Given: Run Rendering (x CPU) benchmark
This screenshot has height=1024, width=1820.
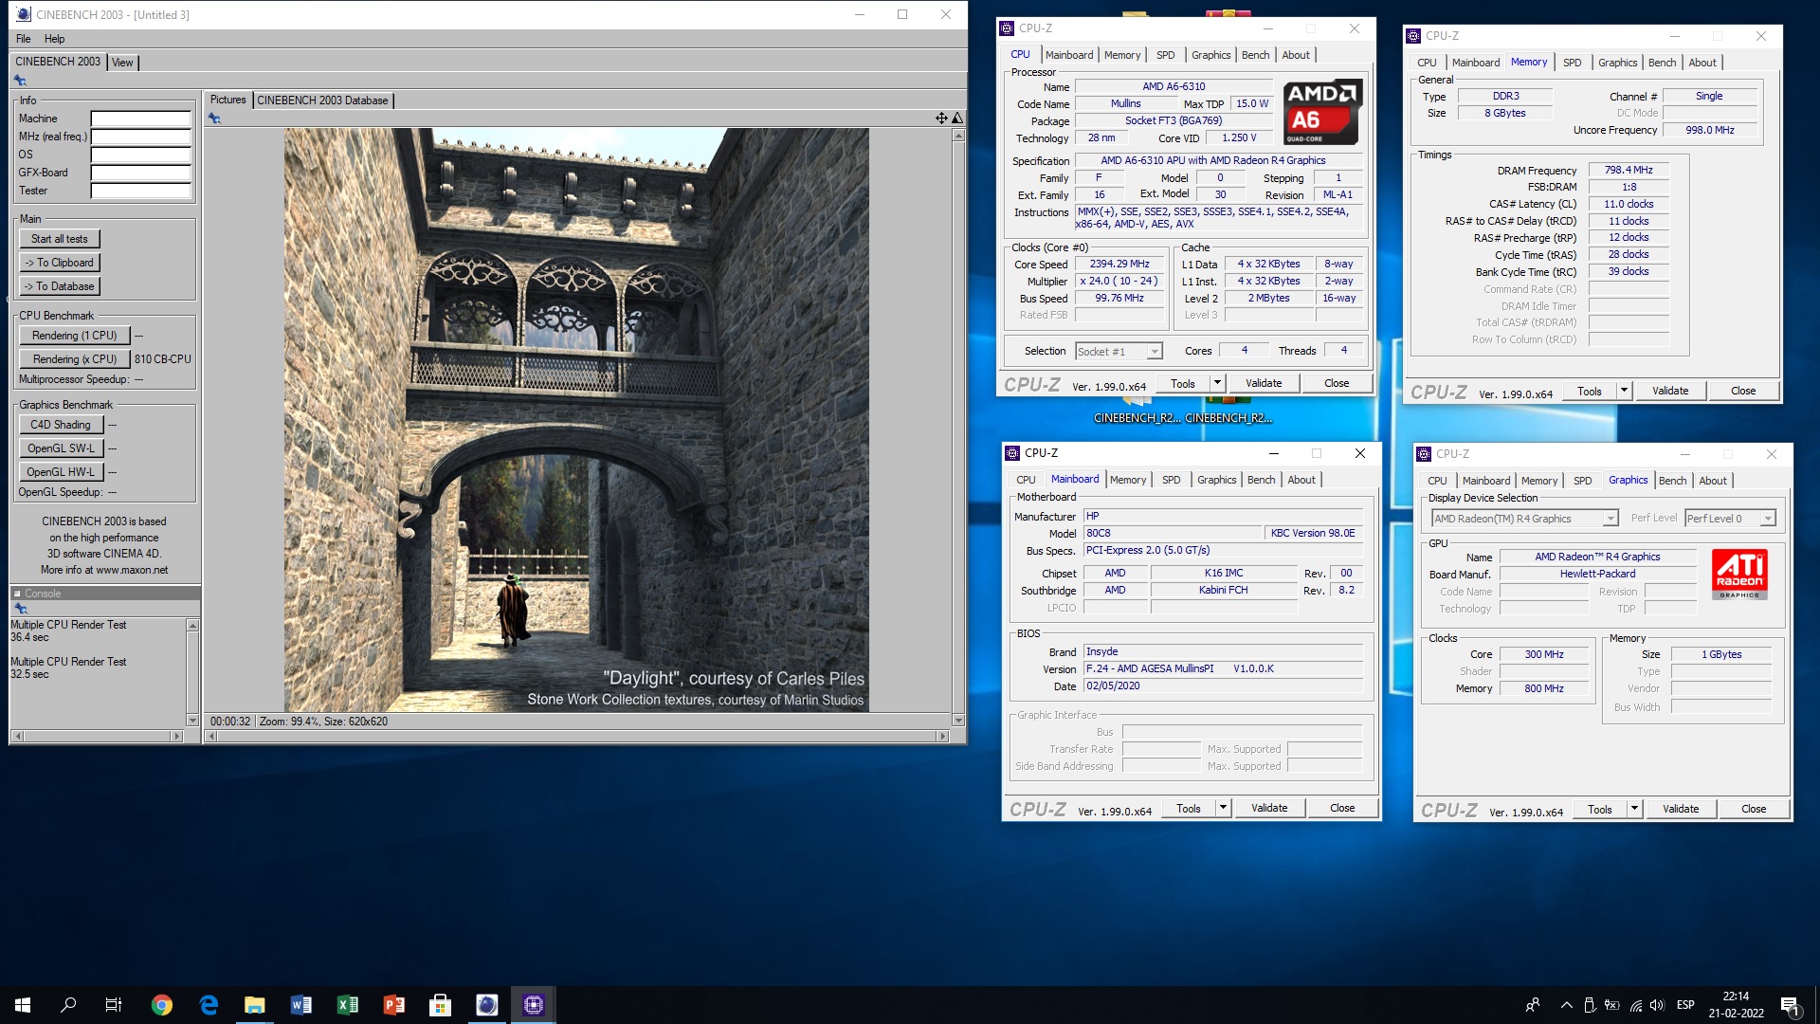Looking at the screenshot, I should pos(75,359).
